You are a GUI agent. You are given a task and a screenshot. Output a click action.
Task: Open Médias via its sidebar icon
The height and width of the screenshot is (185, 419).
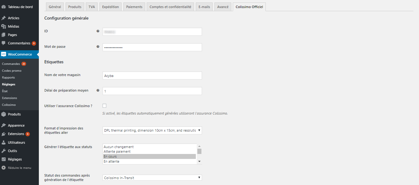(x=3, y=26)
